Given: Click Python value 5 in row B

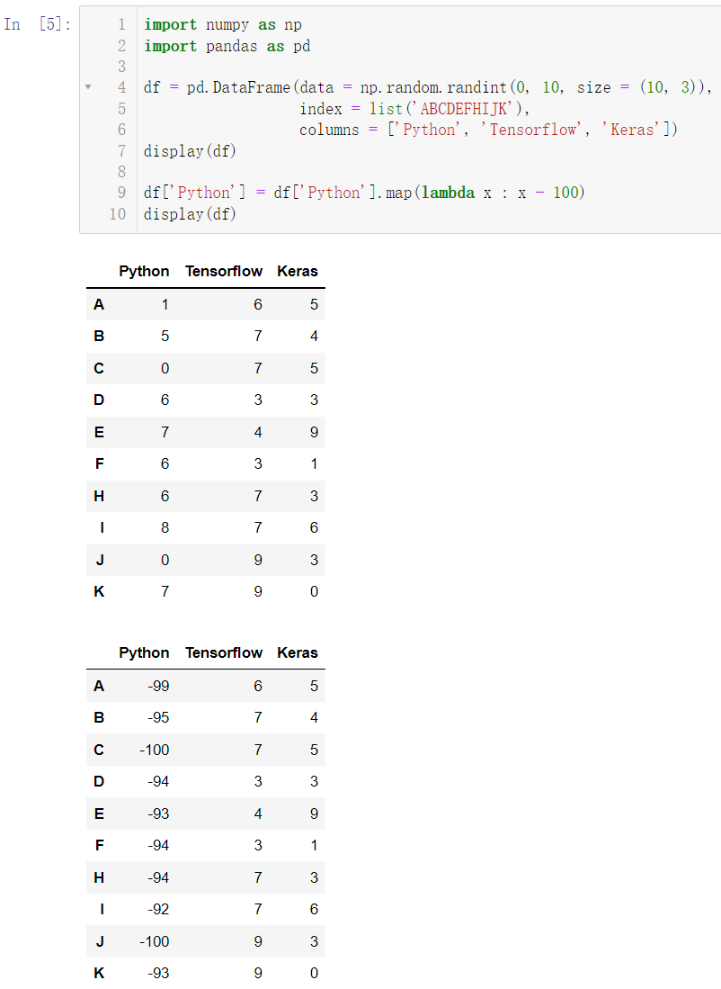Looking at the screenshot, I should click(165, 337).
